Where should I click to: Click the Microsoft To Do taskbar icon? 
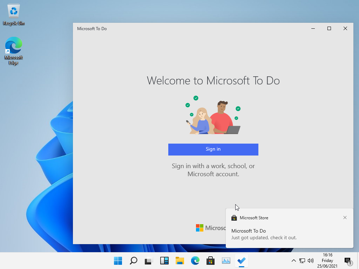pos(241,261)
